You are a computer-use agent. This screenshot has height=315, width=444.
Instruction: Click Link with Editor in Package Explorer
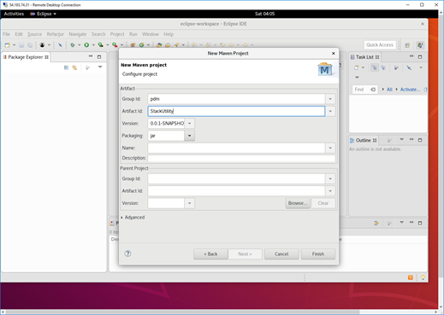click(74, 67)
